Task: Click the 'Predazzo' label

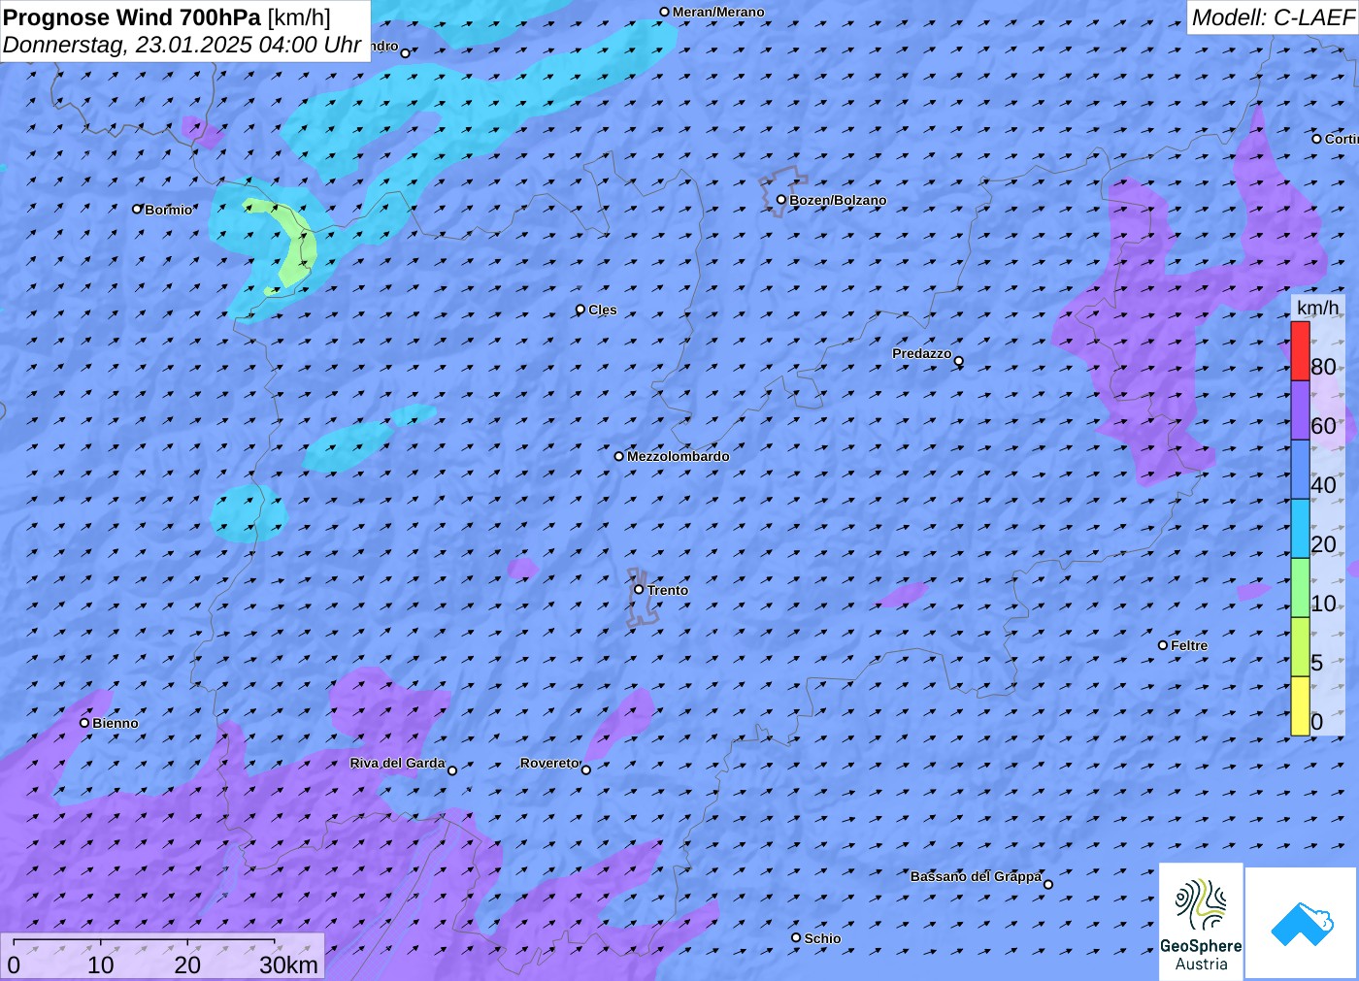Action: pyautogui.click(x=922, y=353)
